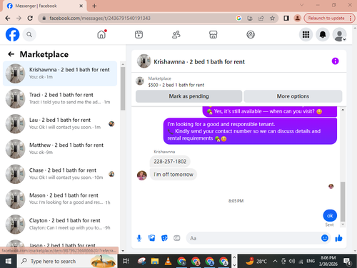The width and height of the screenshot is (357, 268).
Task: Open the $500 2 bed listing link
Action: (x=176, y=85)
